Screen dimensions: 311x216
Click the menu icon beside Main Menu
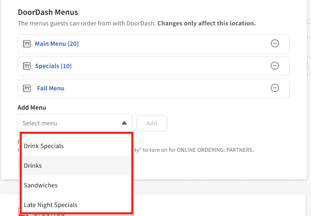click(27, 44)
